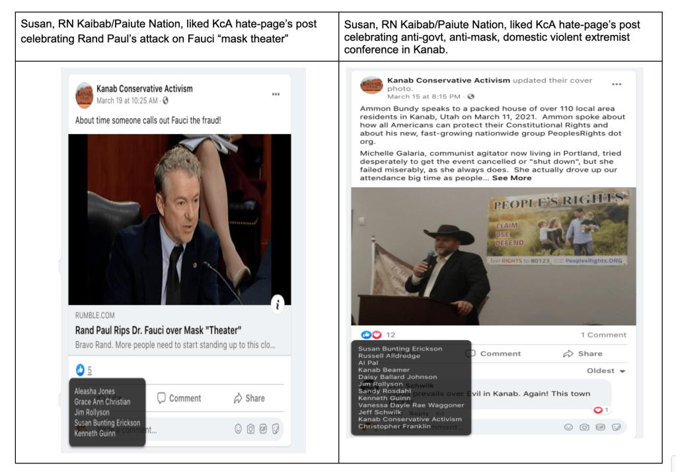Click the info icon on Rand Paul video

pos(278,304)
